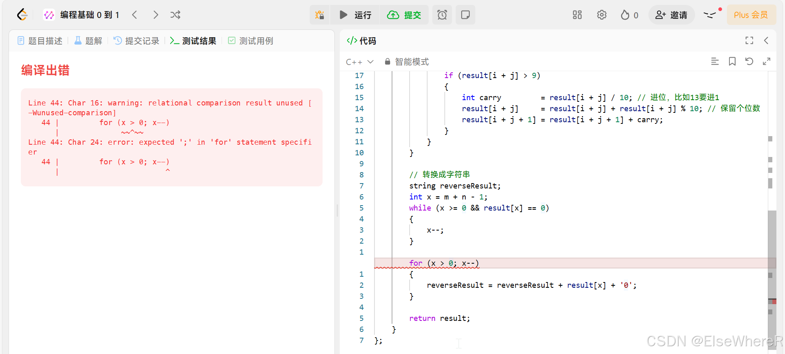Switch to 题解 tab
Viewport: 785px width, 354px height.
tap(88, 41)
